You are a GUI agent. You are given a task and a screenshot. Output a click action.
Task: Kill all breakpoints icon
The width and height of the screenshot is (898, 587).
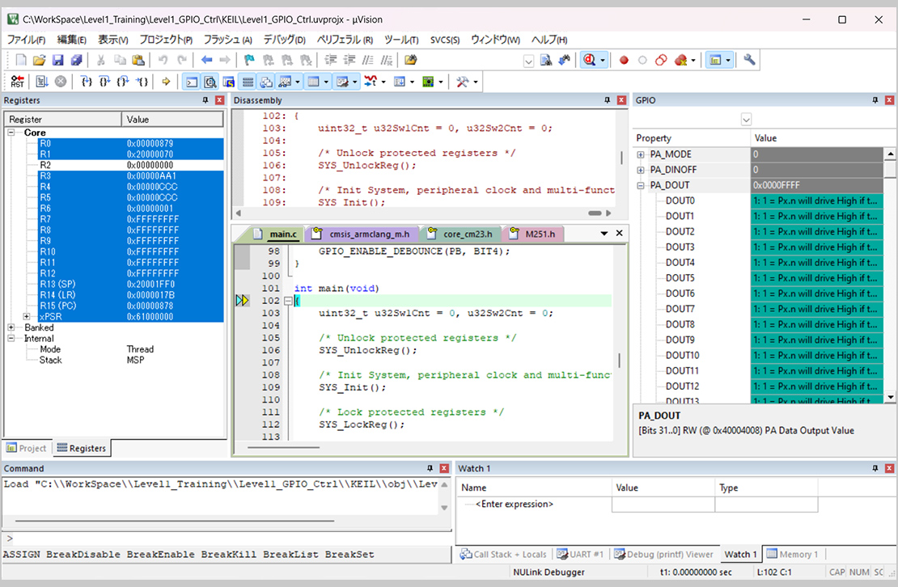[x=680, y=60]
